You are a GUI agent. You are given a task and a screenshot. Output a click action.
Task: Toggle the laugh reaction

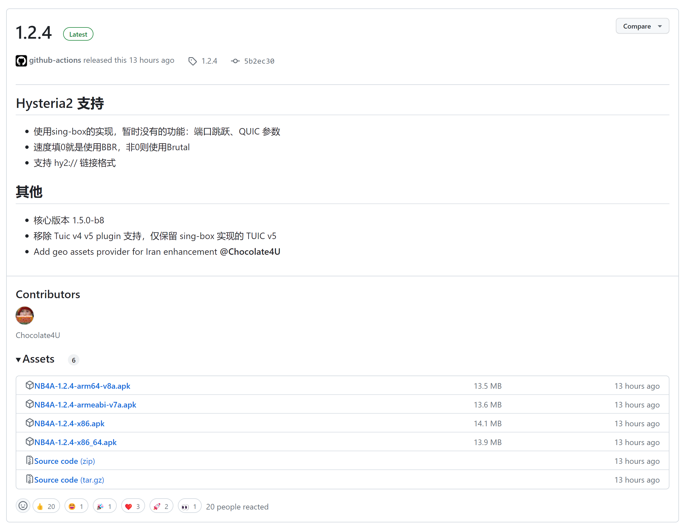(x=76, y=506)
